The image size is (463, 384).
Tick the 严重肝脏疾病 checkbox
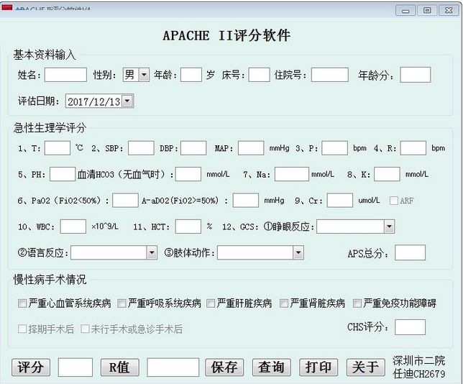[x=211, y=303]
